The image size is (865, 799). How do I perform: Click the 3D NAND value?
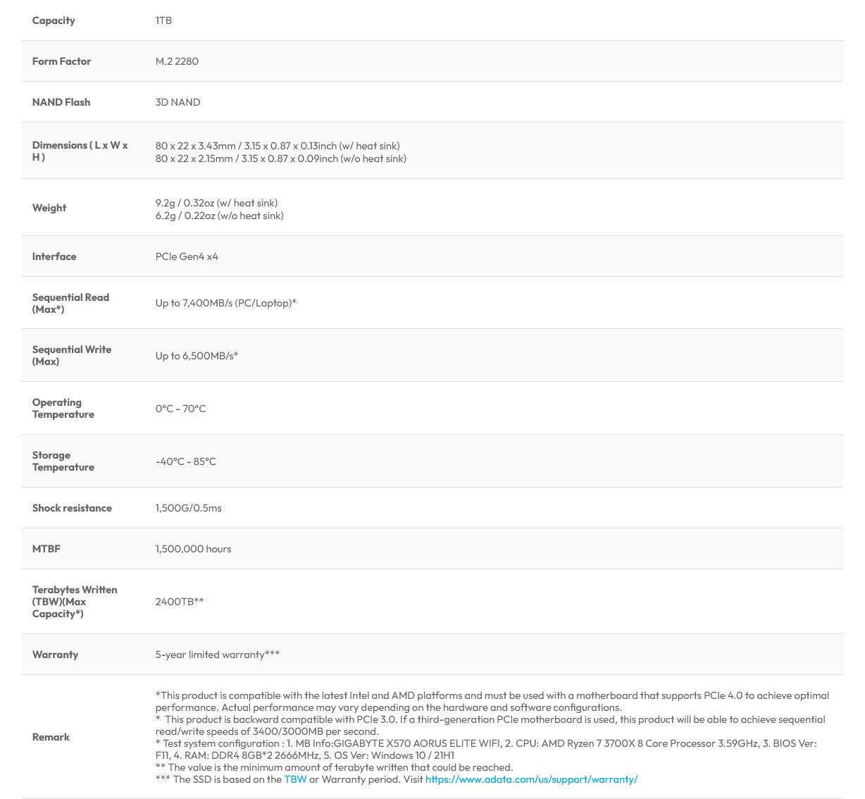(x=178, y=102)
